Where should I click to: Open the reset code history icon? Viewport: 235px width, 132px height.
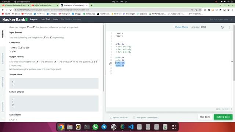222,27
